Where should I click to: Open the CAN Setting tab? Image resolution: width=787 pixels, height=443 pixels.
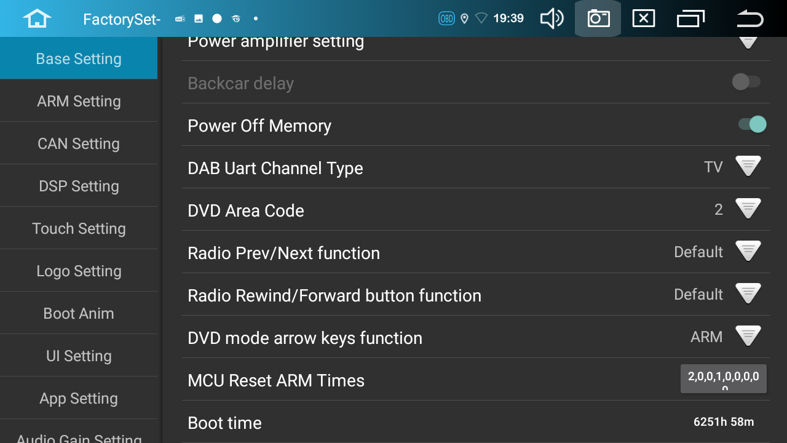[x=79, y=143]
